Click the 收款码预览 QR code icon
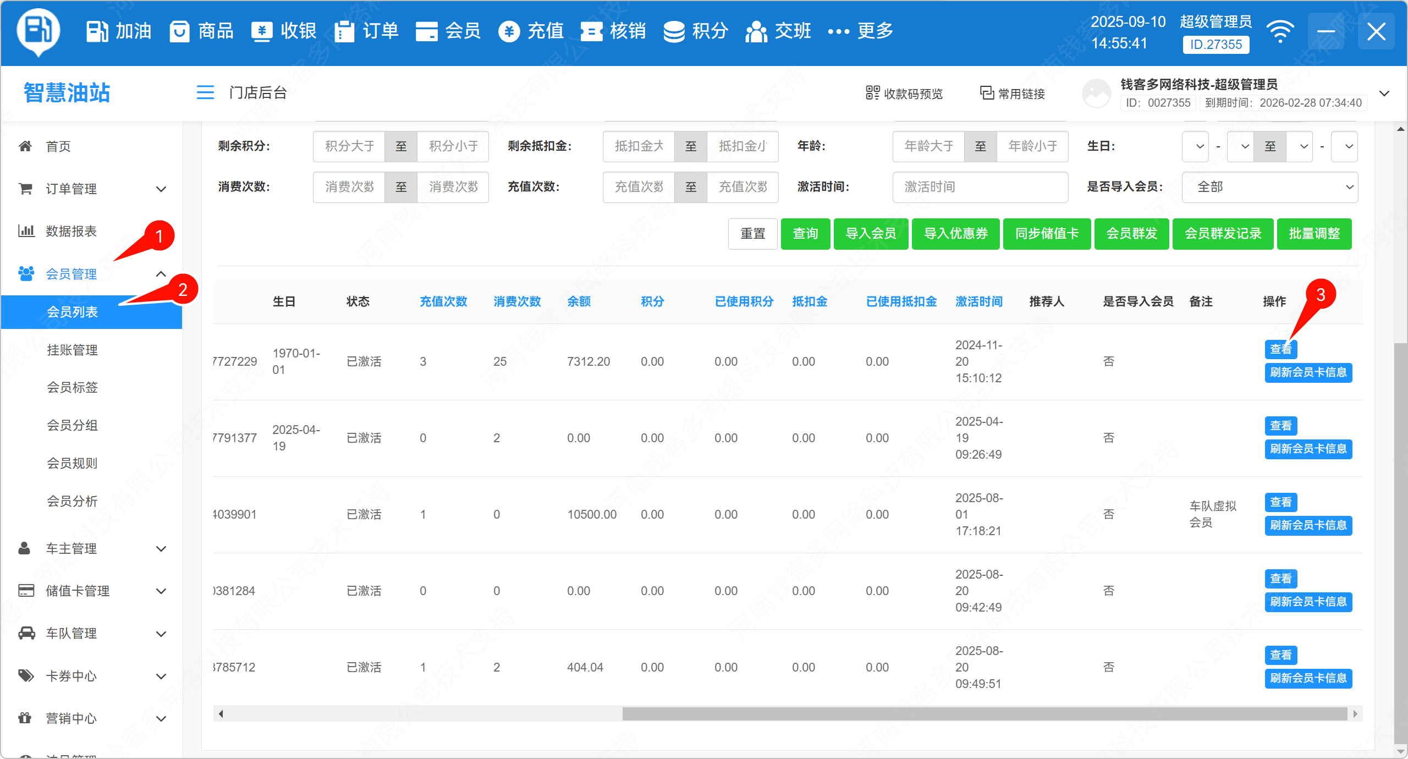 872,93
